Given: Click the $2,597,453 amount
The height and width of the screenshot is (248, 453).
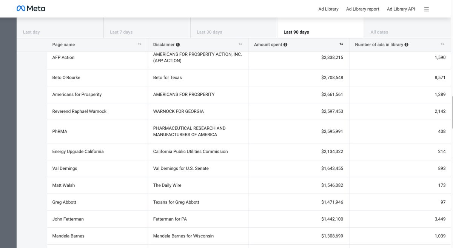Looking at the screenshot, I should pyautogui.click(x=332, y=111).
